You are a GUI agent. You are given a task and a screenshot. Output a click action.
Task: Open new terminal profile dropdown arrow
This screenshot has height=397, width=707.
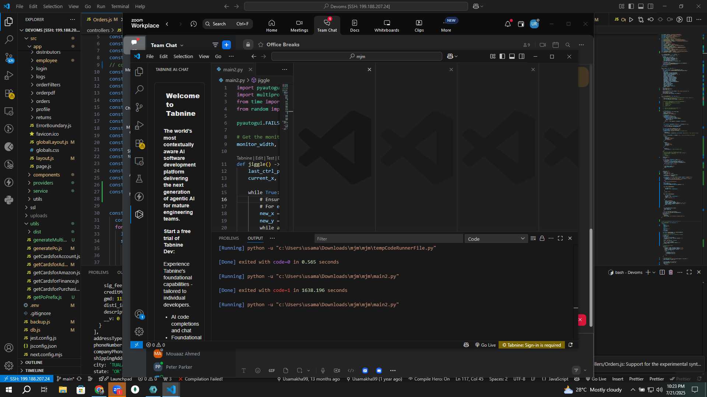point(654,272)
